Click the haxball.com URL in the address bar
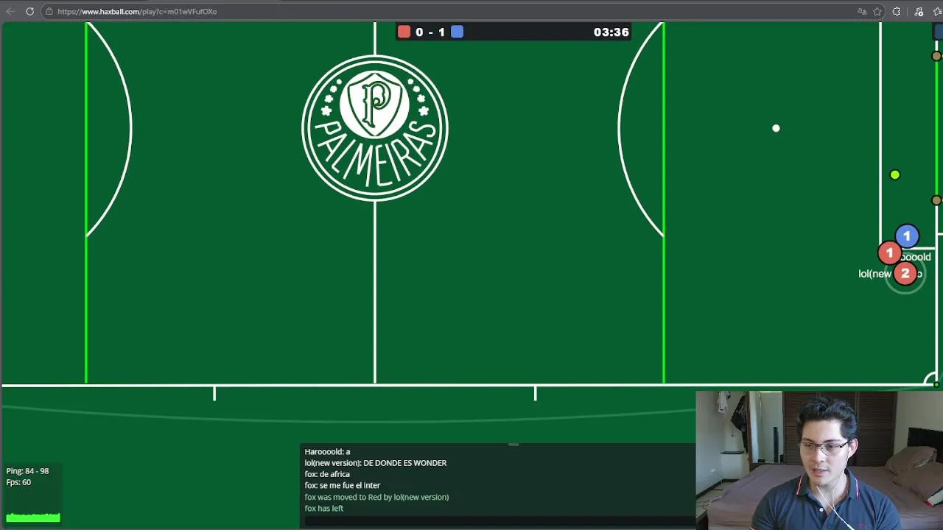Screen dimensions: 943x530 (x=137, y=11)
